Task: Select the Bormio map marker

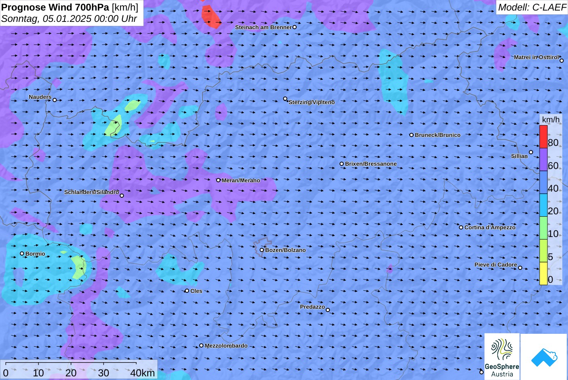Action: [x=22, y=254]
